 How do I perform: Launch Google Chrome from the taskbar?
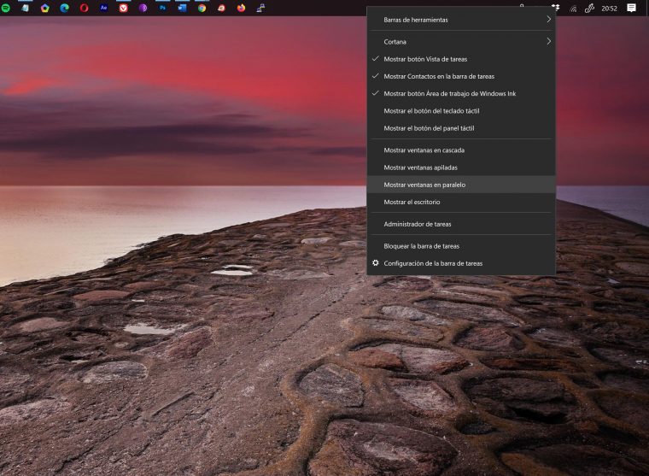tap(202, 8)
